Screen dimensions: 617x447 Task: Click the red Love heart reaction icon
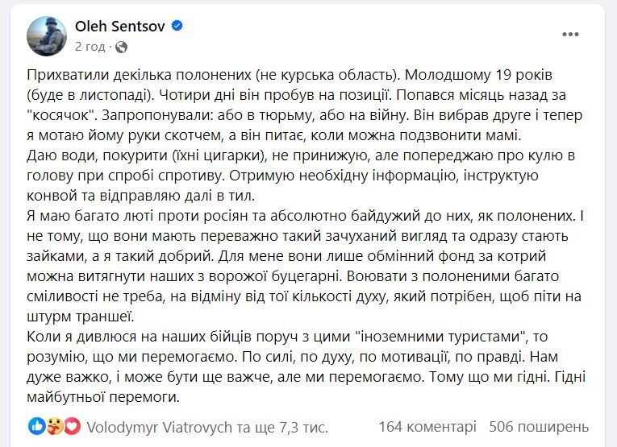pyautogui.click(x=73, y=425)
